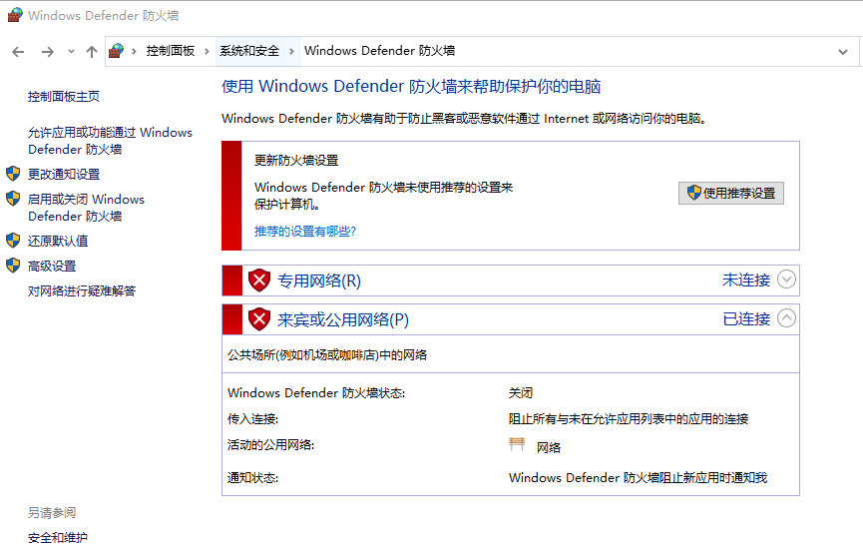Open 安全和维护 link
Viewport: 863px width, 553px height.
pyautogui.click(x=58, y=538)
